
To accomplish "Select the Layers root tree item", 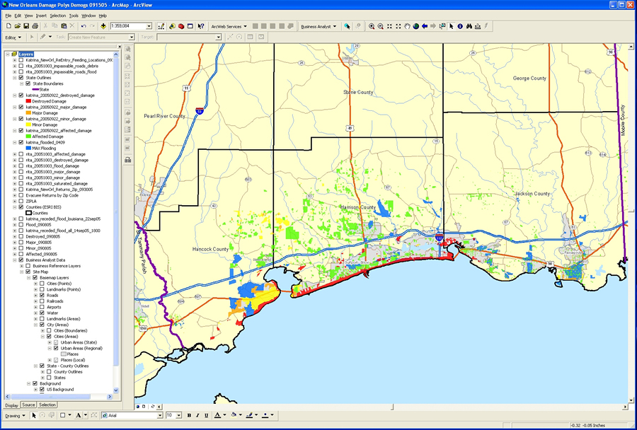I will (x=25, y=54).
